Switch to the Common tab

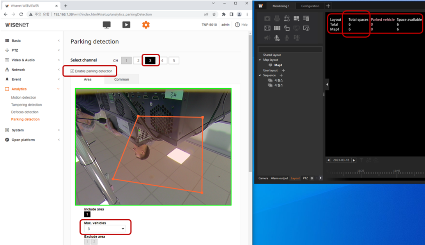point(122,79)
